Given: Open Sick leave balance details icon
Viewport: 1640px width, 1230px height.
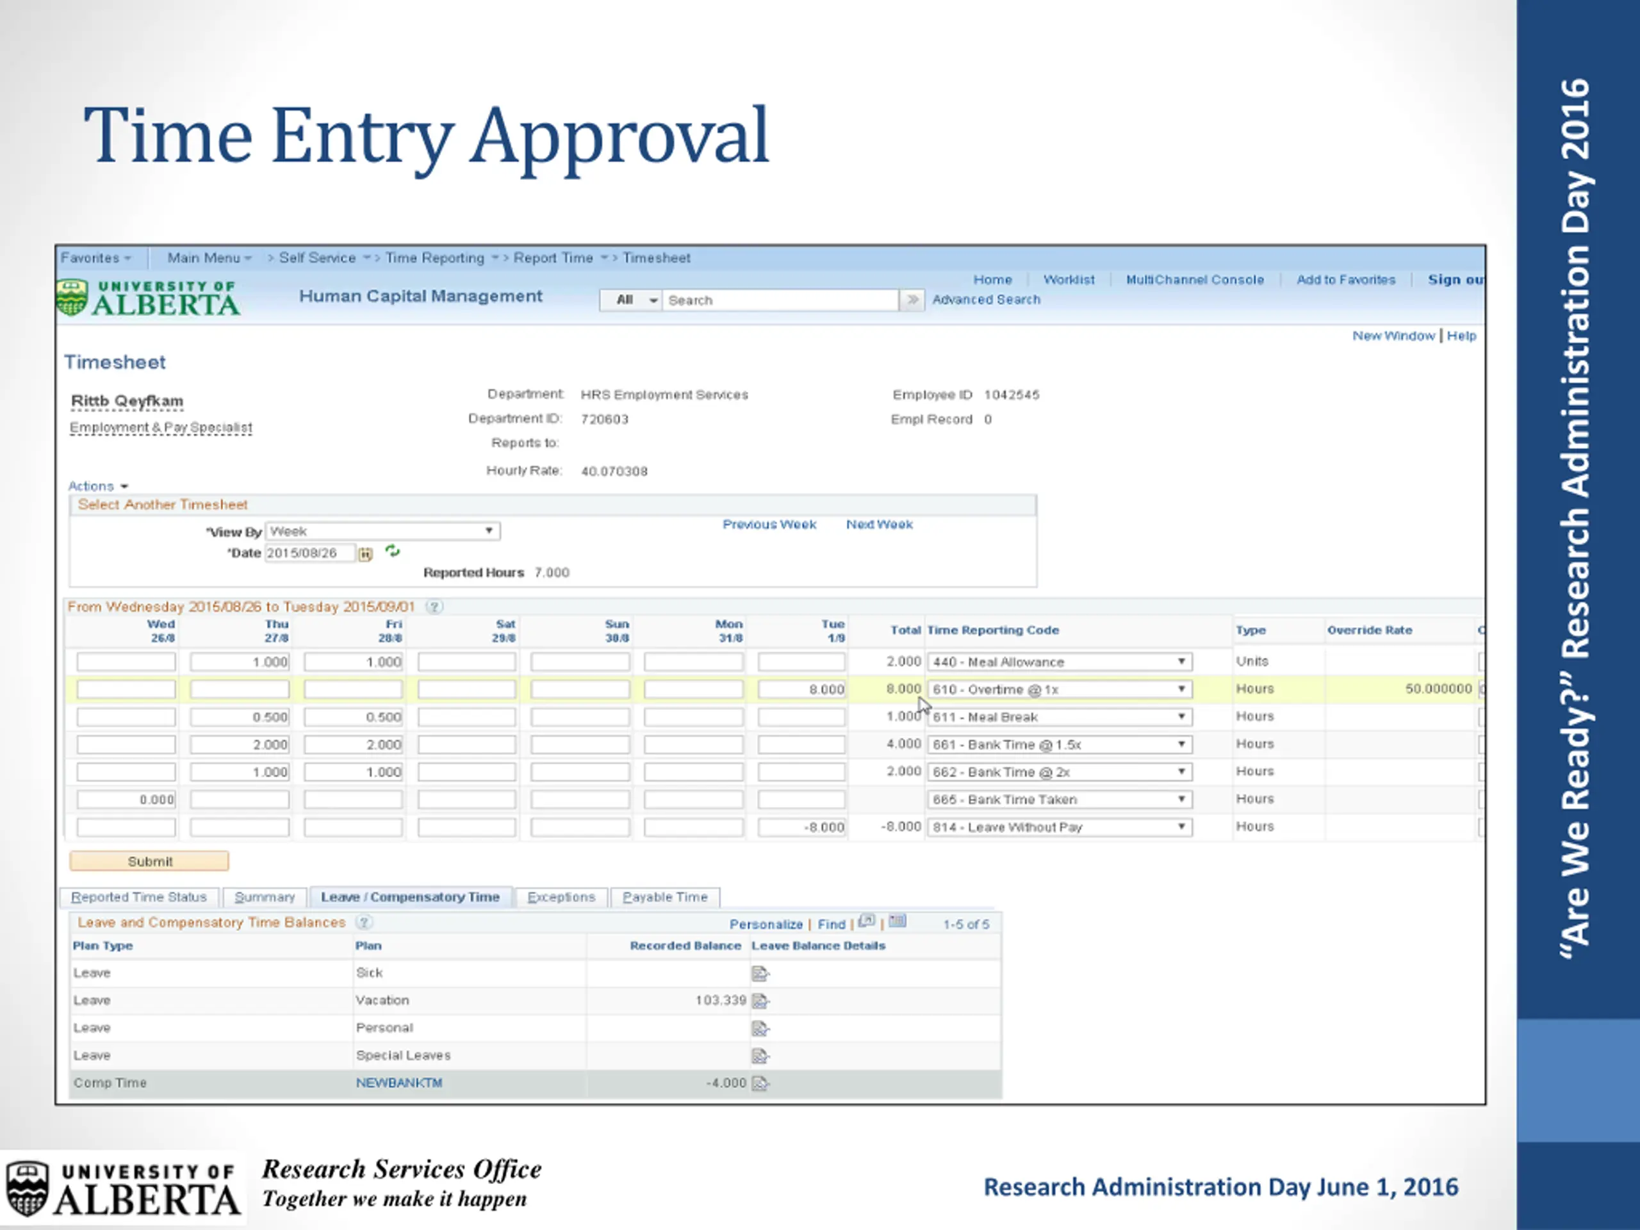Looking at the screenshot, I should point(760,974).
